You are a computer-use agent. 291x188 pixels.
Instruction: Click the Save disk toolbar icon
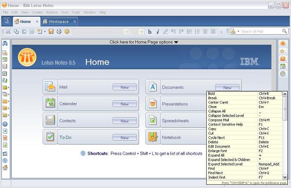coord(51,31)
